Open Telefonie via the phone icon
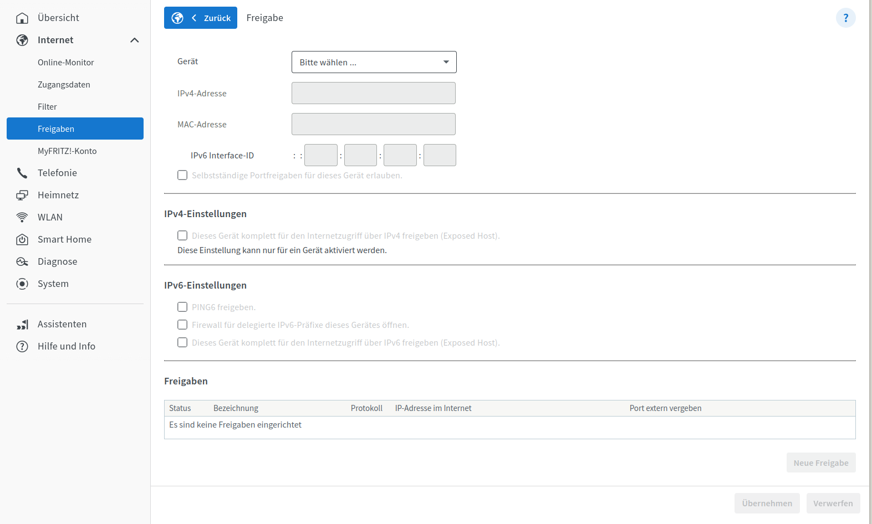The image size is (872, 524). [x=22, y=173]
